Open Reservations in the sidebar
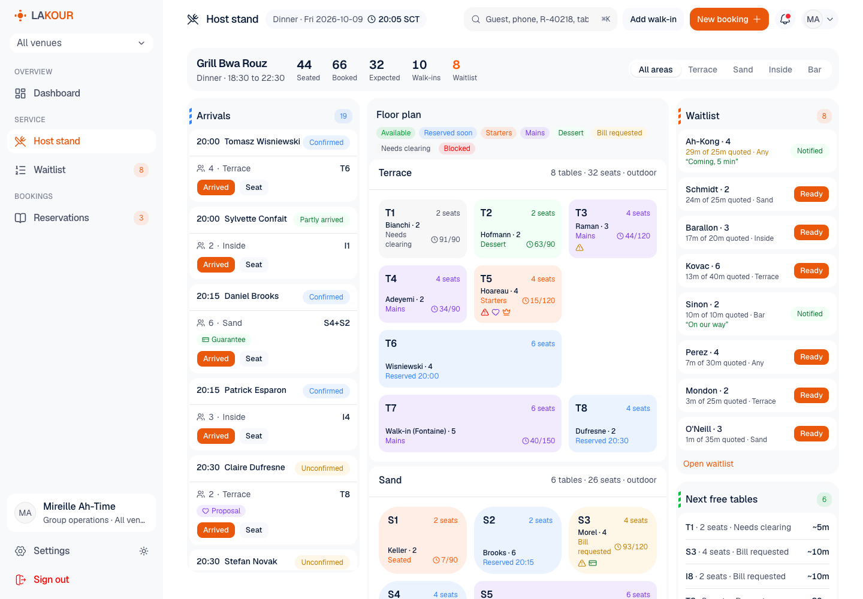Viewport: 863px width, 599px height. pos(82,218)
